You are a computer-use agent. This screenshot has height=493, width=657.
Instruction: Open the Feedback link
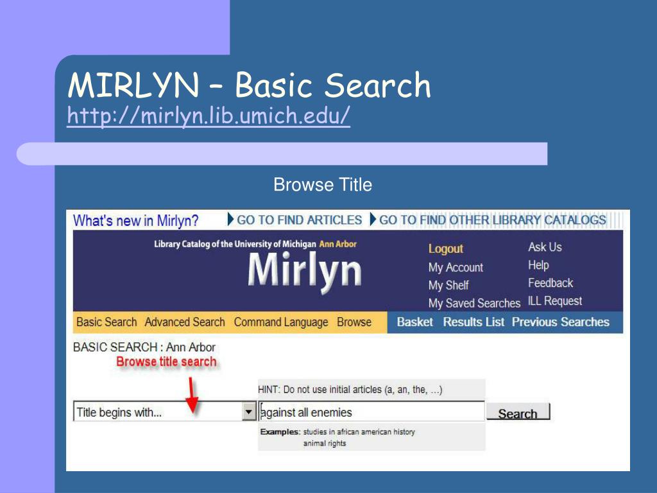point(550,283)
